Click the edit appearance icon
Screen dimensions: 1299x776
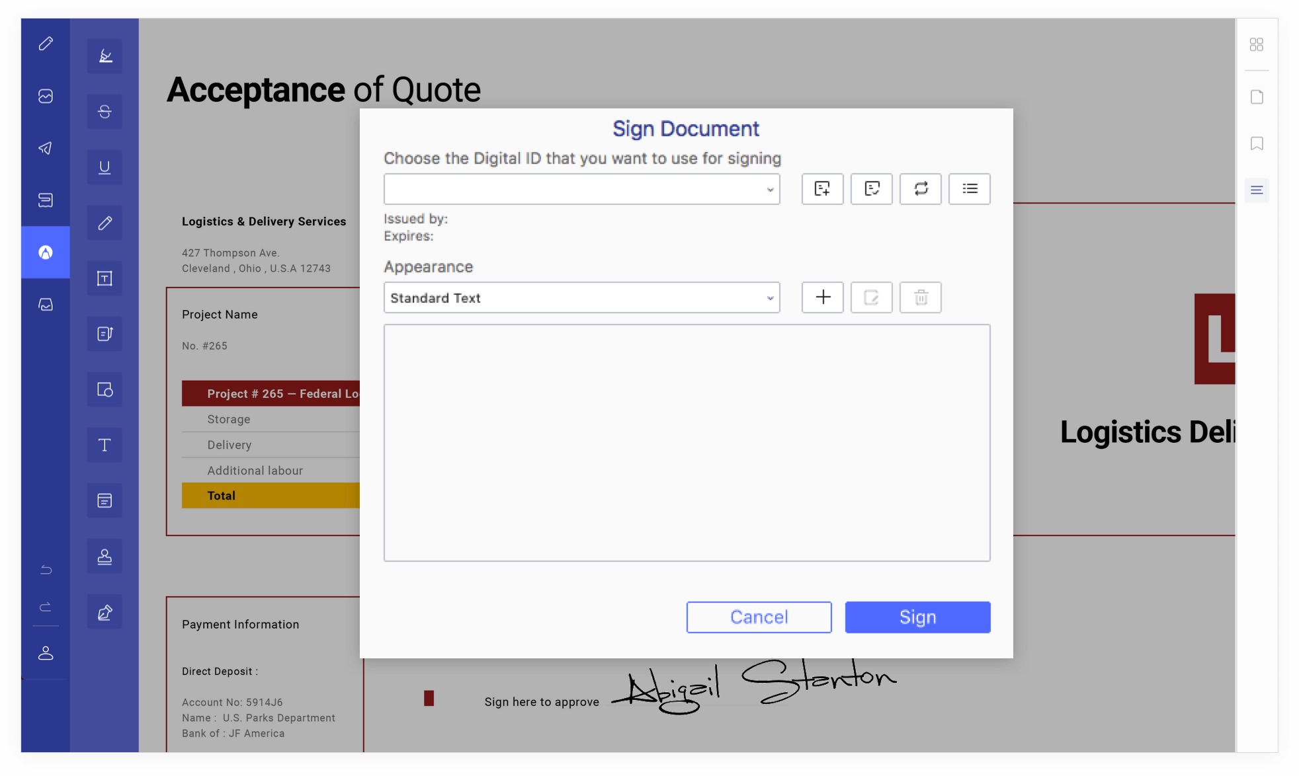(871, 297)
